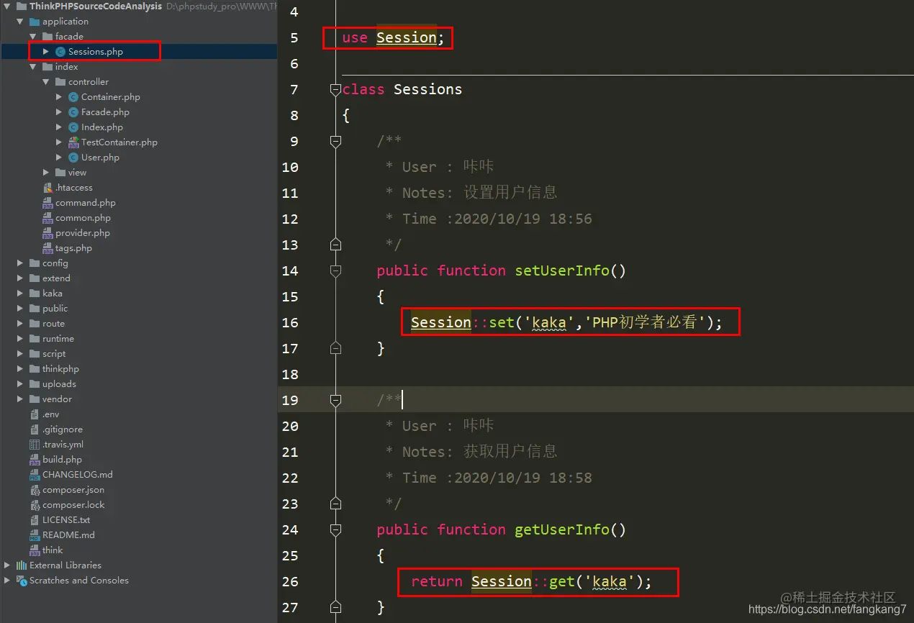Click the provider.php file icon
This screenshot has width=914, height=623.
(47, 233)
